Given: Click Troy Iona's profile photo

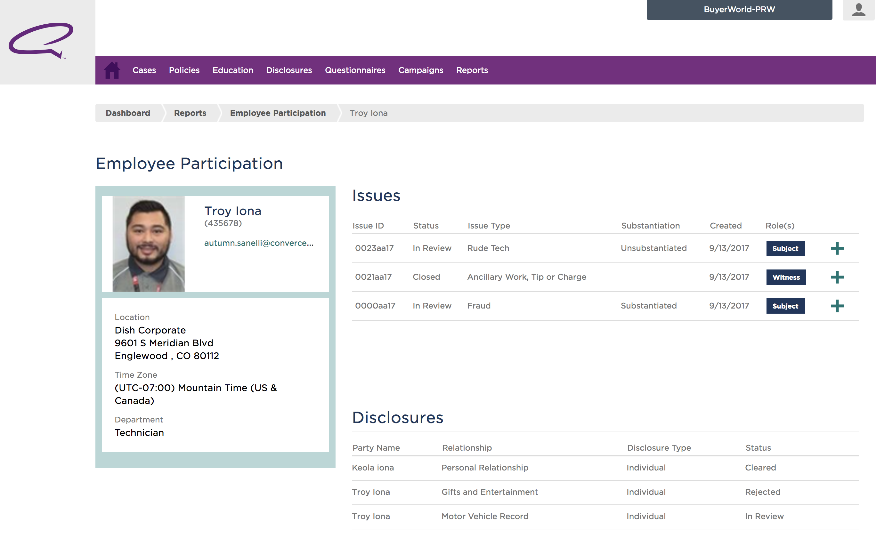Looking at the screenshot, I should 149,244.
